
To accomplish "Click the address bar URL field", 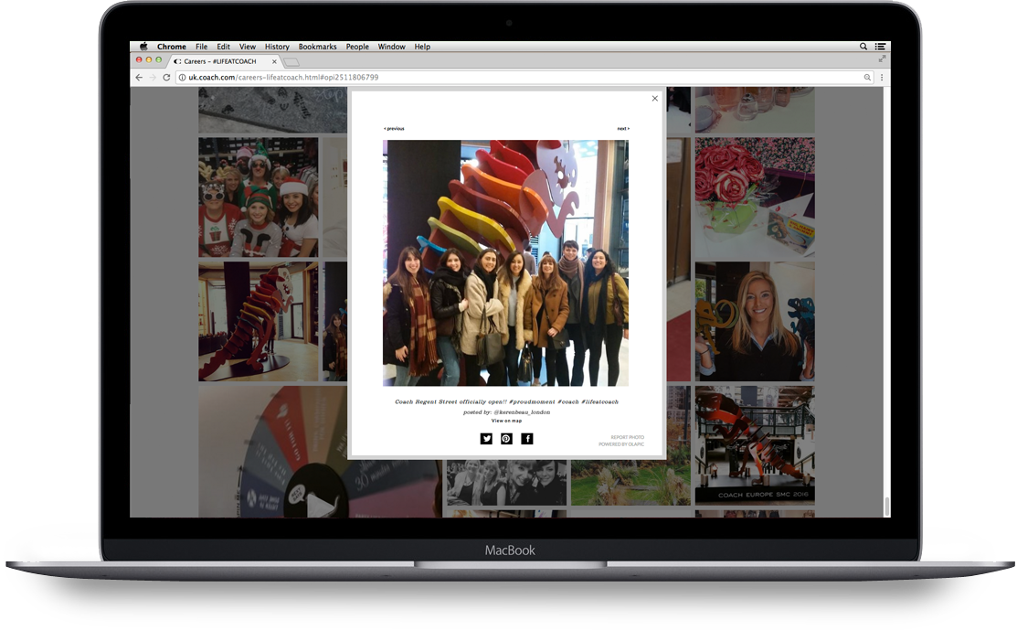I will pyautogui.click(x=524, y=77).
